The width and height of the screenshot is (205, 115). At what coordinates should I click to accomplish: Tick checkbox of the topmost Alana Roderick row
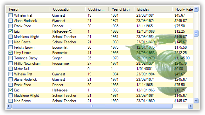pos(10,21)
